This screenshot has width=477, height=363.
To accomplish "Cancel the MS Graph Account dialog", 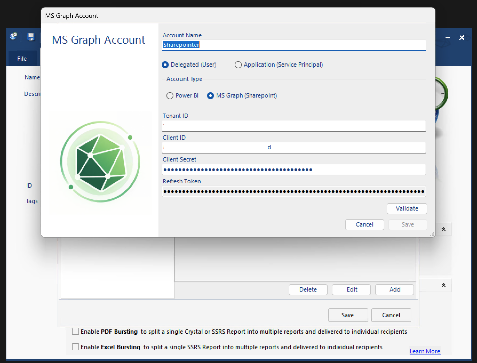I will 364,225.
